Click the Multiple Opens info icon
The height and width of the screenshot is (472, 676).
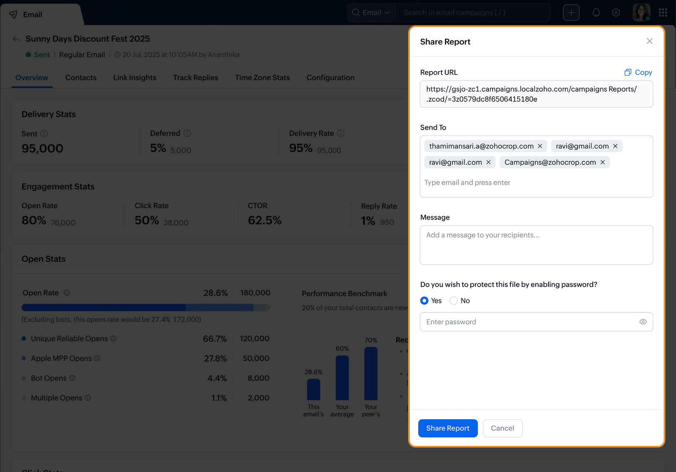tap(88, 398)
